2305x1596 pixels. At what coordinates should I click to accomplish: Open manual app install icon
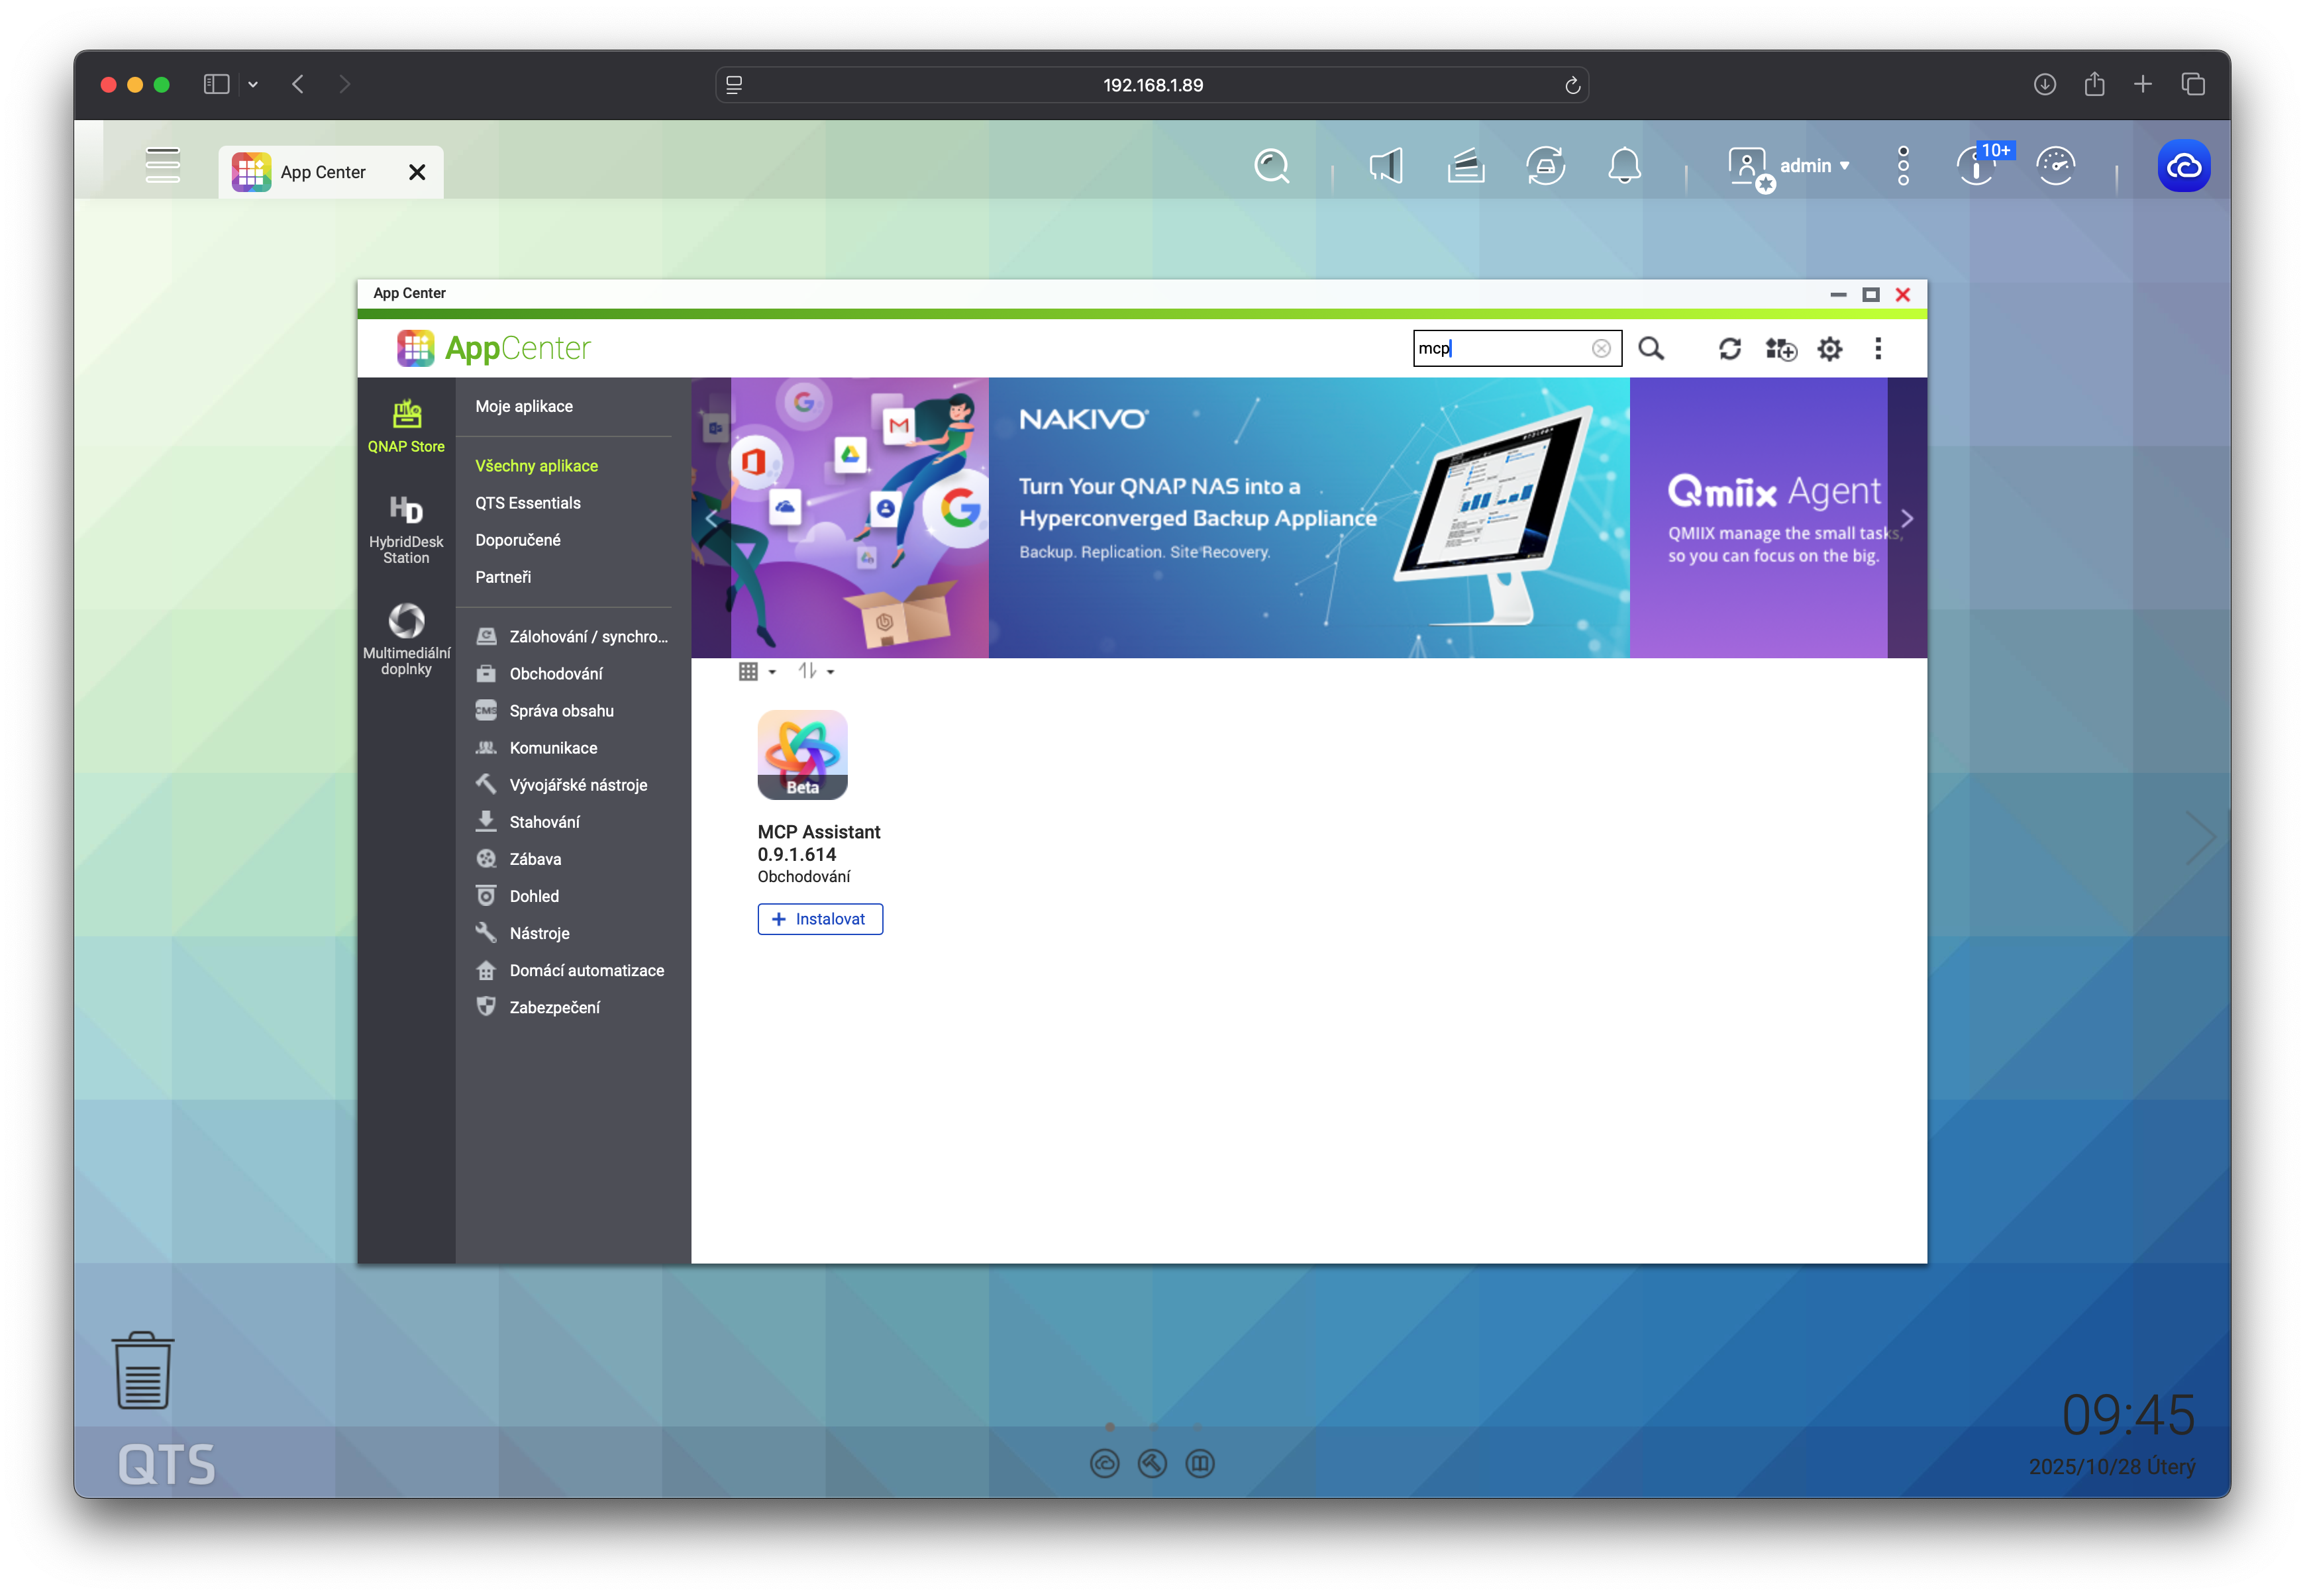(1780, 348)
